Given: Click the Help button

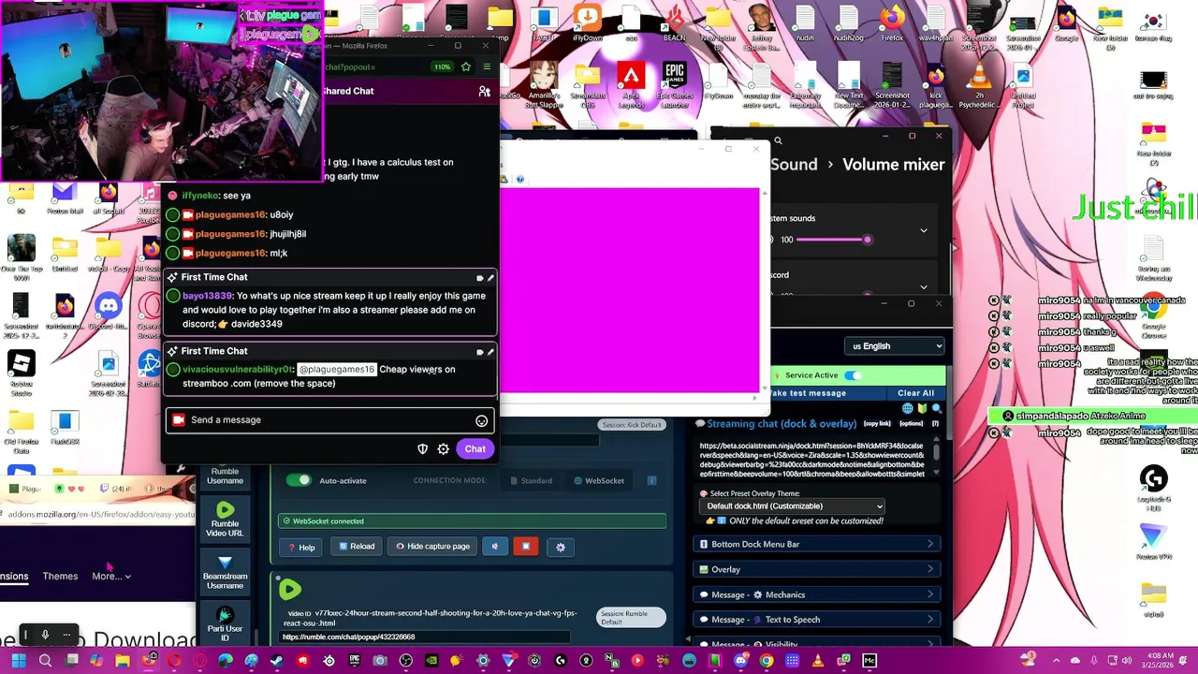Looking at the screenshot, I should 300,547.
